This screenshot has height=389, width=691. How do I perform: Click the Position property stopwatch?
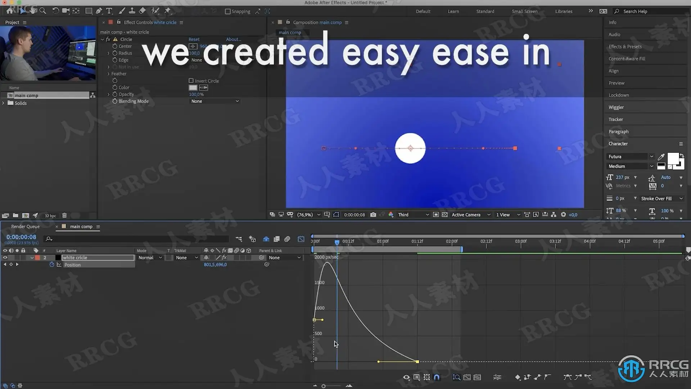tap(52, 265)
